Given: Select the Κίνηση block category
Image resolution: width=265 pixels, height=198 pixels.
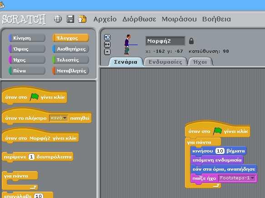Looking at the screenshot, I should [x=27, y=38].
